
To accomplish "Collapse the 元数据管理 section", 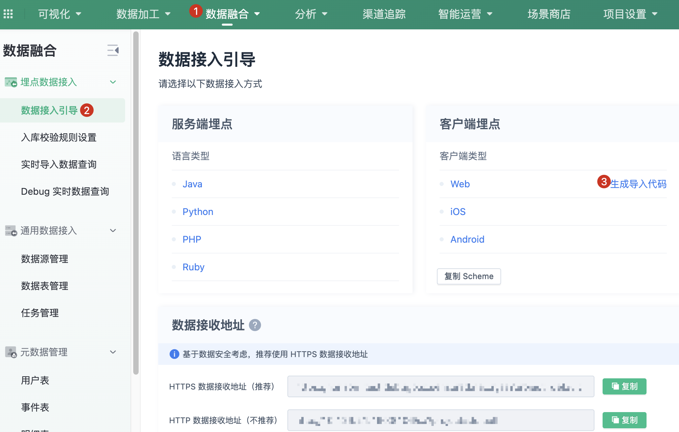I will [x=113, y=352].
